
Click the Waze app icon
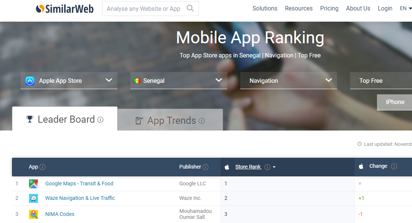coord(34,198)
